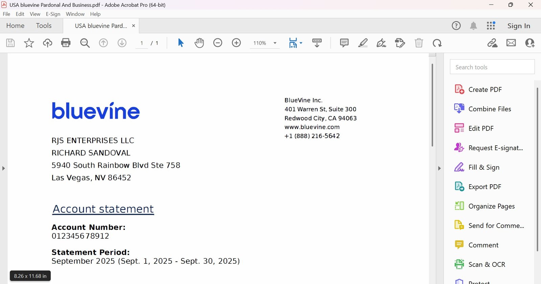Expand the fit page options dropdown
This screenshot has height=284, width=541.
coord(301,43)
